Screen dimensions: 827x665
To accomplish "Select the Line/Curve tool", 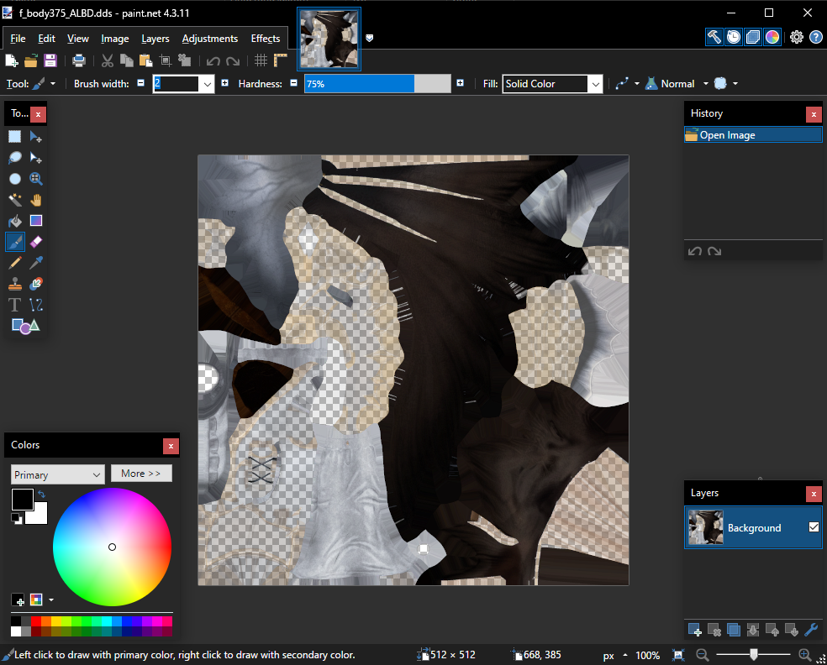I will 36,305.
